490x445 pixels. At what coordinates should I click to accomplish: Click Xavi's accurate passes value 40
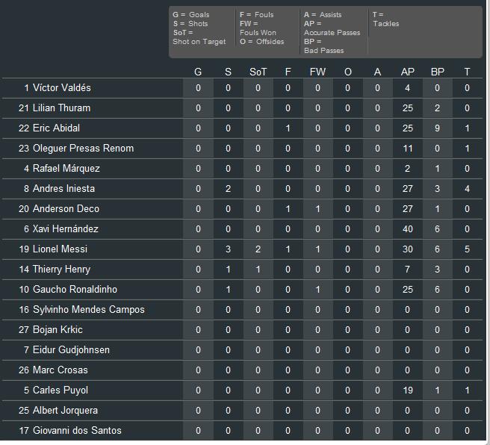[x=407, y=228]
